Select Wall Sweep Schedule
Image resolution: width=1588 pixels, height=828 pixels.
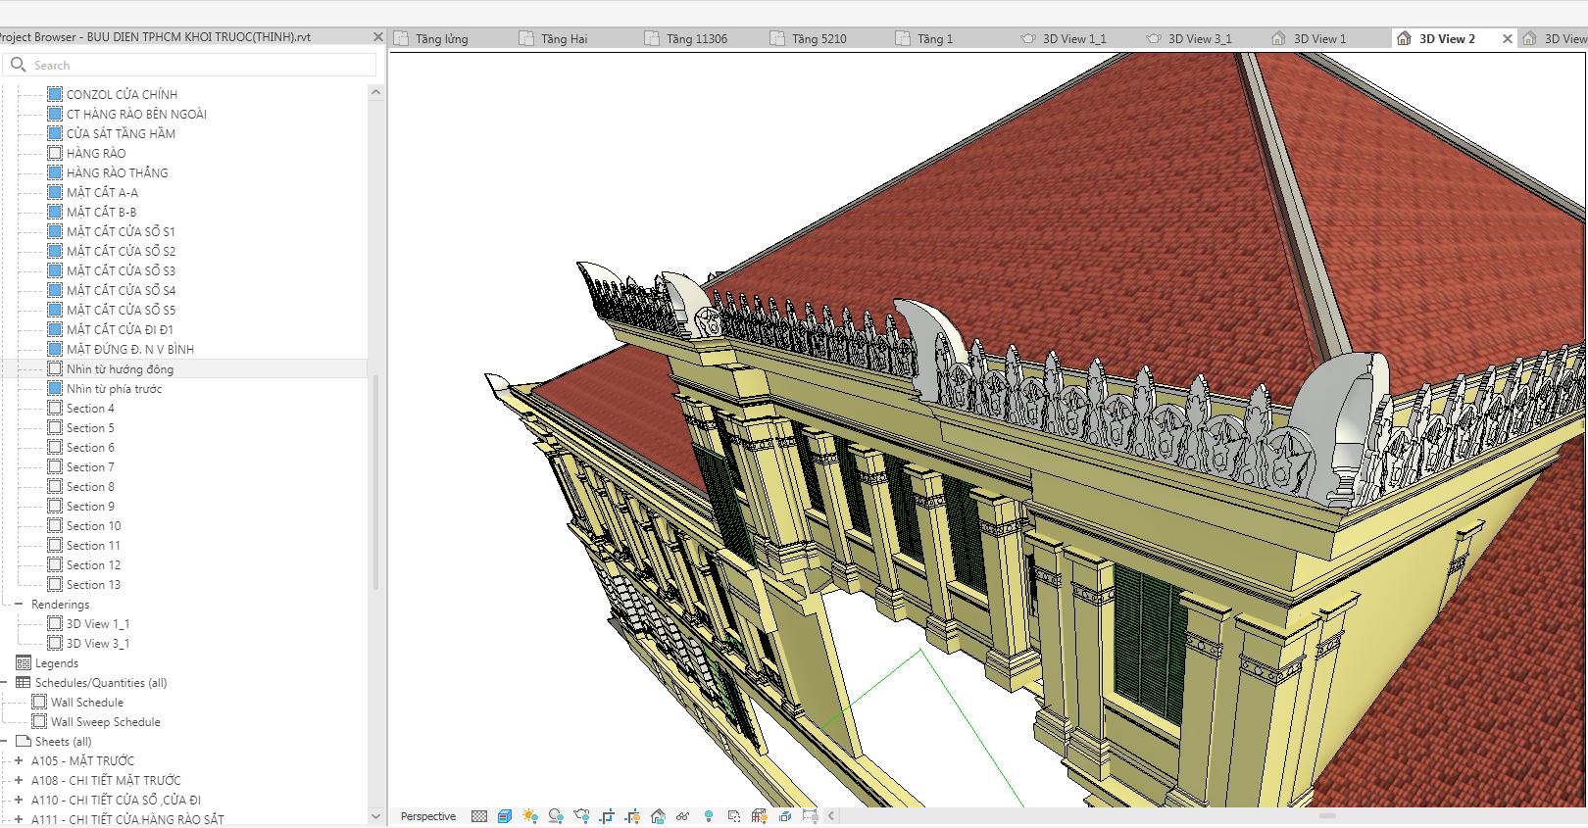tap(105, 721)
